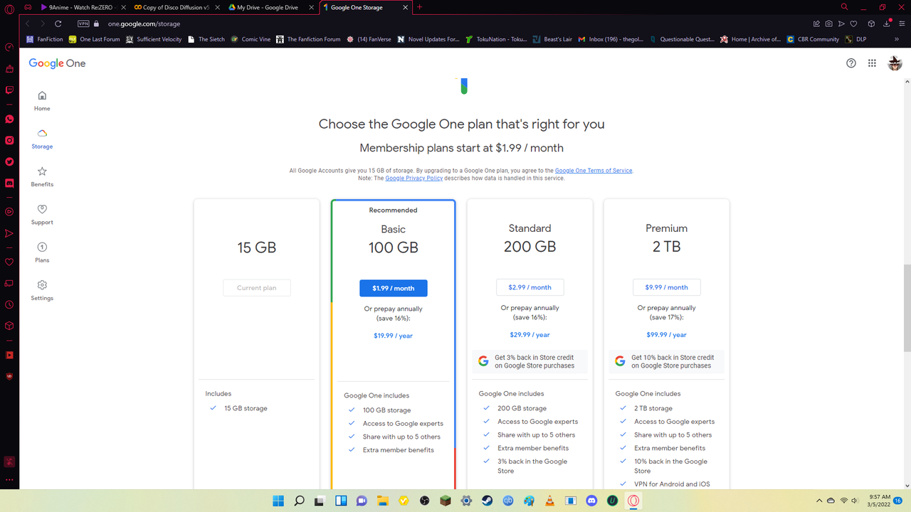Open a new browser tab
The height and width of the screenshot is (512, 911).
(419, 7)
